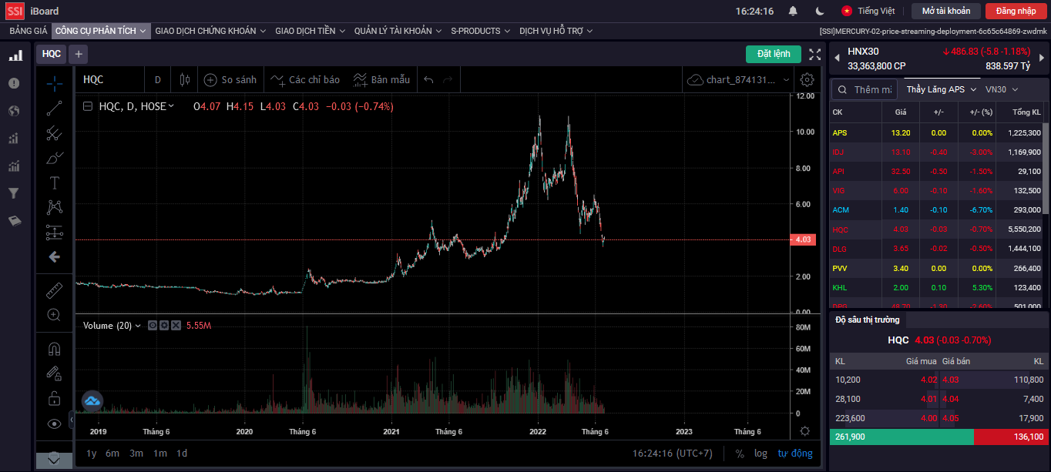Open the notifications bell
Viewport: 1051px width, 472px height.
[x=793, y=11]
